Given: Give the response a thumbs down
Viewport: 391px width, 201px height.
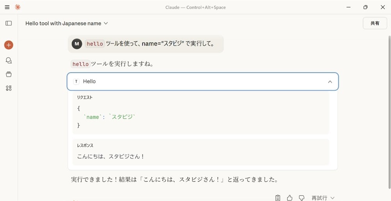Looking at the screenshot, I should point(301,198).
